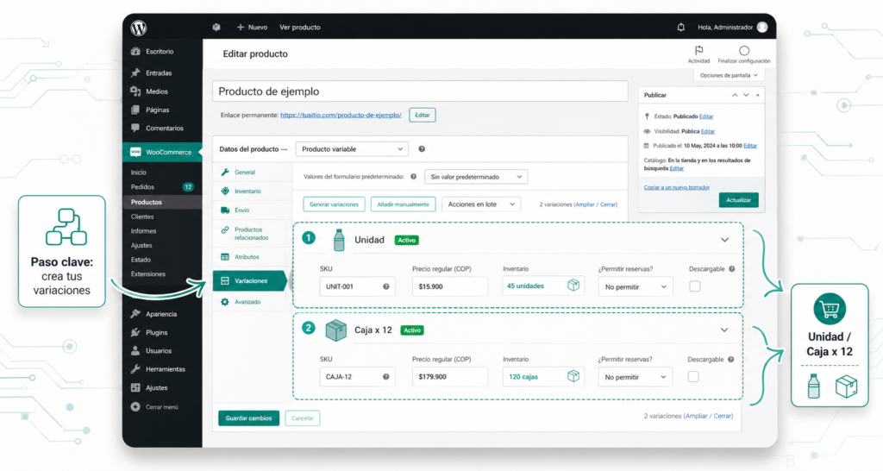Click the $179.900 regular price field
The image size is (883, 471).
(450, 376)
